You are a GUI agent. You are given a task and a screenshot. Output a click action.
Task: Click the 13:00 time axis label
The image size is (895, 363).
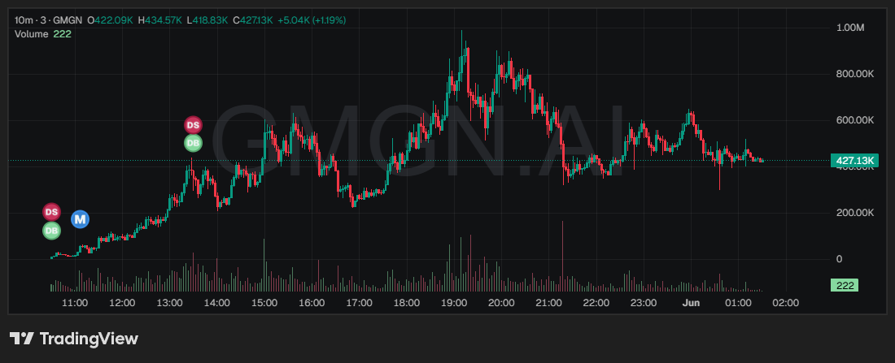(x=169, y=303)
